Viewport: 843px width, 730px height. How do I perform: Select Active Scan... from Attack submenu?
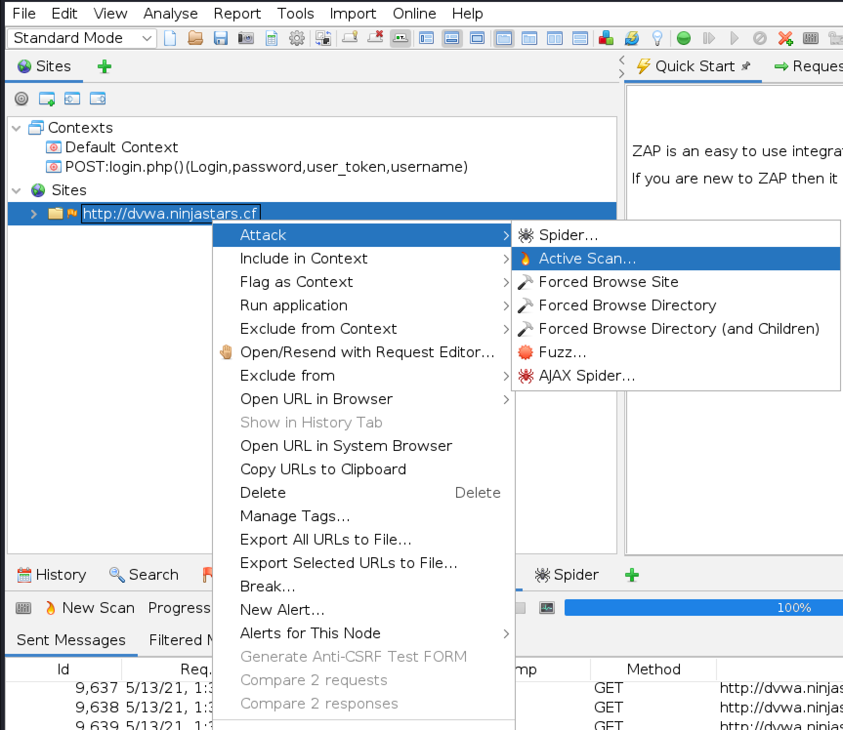tap(587, 259)
